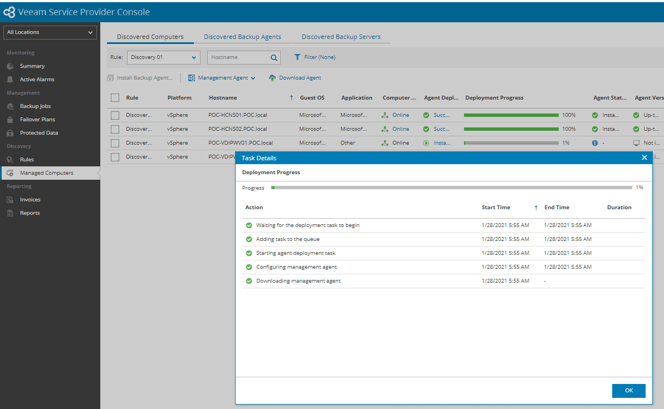Click Online status link for POC-HCNS02

click(401, 129)
